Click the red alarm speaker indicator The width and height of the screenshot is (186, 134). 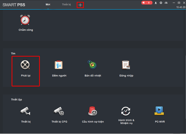147,3
